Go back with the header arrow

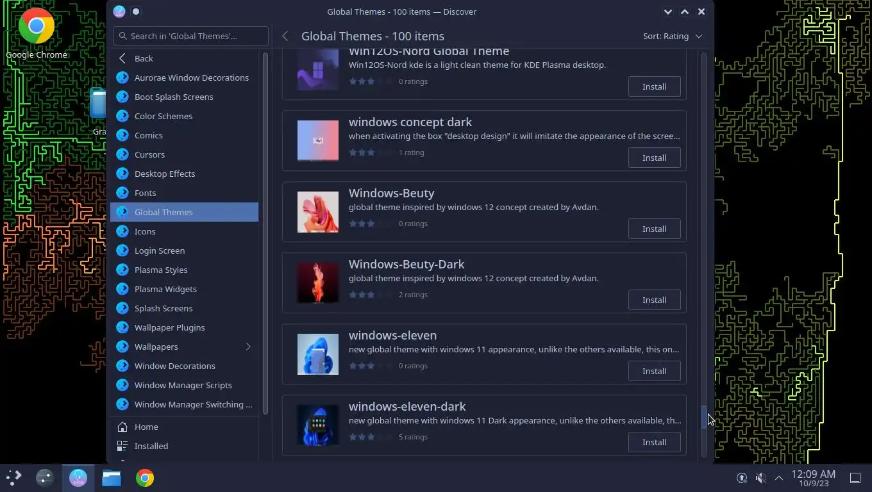(285, 37)
